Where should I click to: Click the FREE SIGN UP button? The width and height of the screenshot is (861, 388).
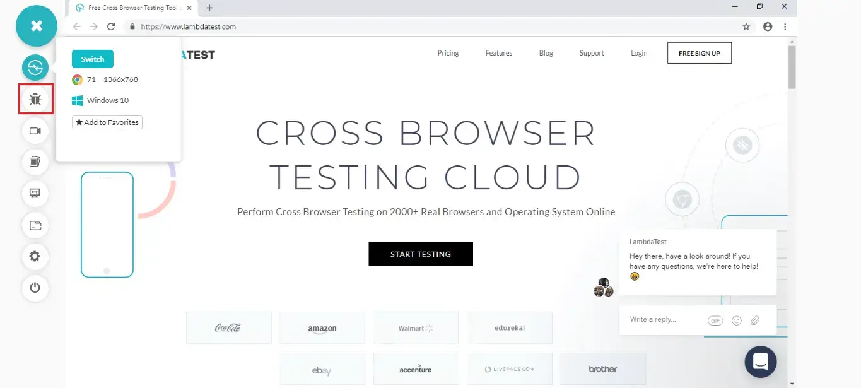pyautogui.click(x=699, y=54)
